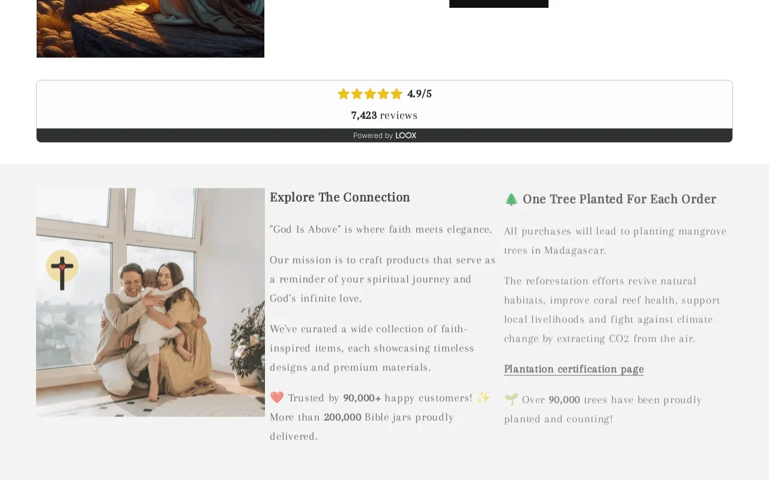Image resolution: width=769 pixels, height=480 pixels.
Task: Open the family hugging photo
Action: [x=150, y=302]
